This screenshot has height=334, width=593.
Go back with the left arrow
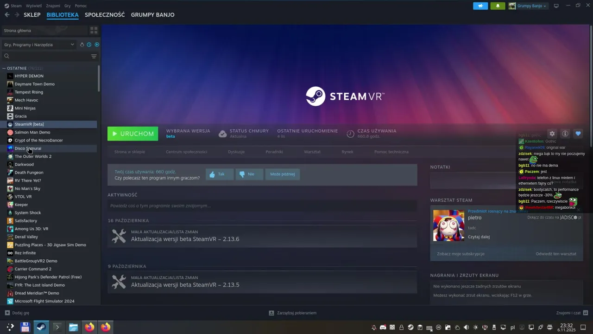[7, 15]
